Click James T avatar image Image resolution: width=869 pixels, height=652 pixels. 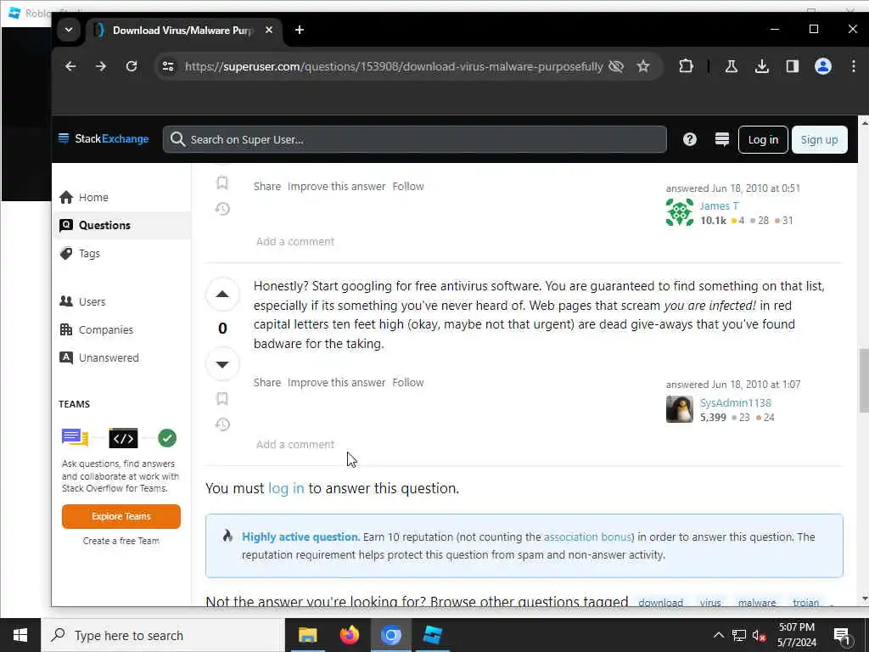pos(680,212)
